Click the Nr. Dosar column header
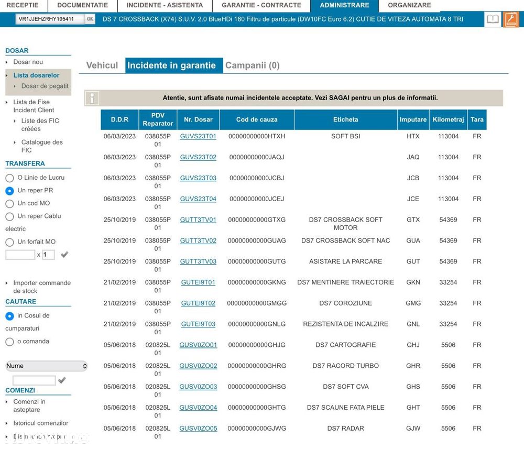The width and height of the screenshot is (524, 449). tap(198, 119)
